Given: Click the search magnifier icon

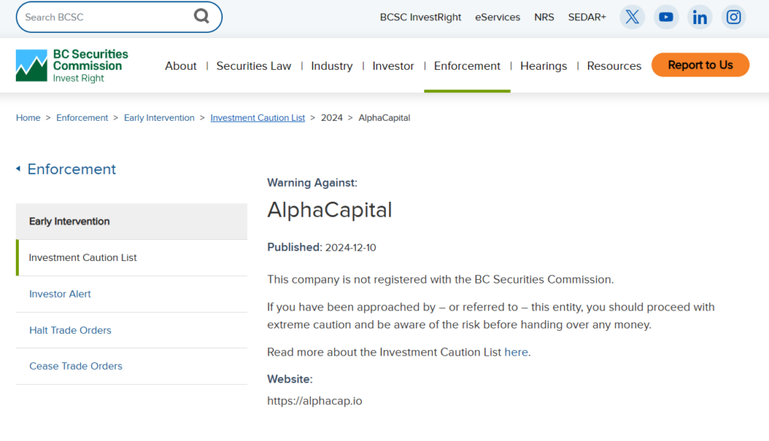Looking at the screenshot, I should [201, 16].
